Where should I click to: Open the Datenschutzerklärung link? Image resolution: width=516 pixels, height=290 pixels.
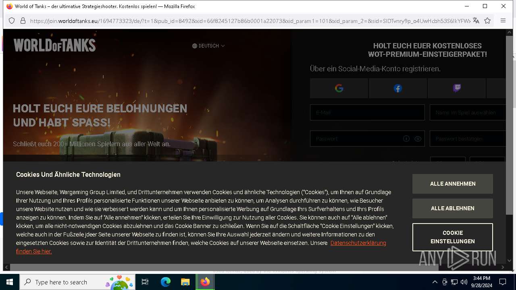[x=358, y=243]
